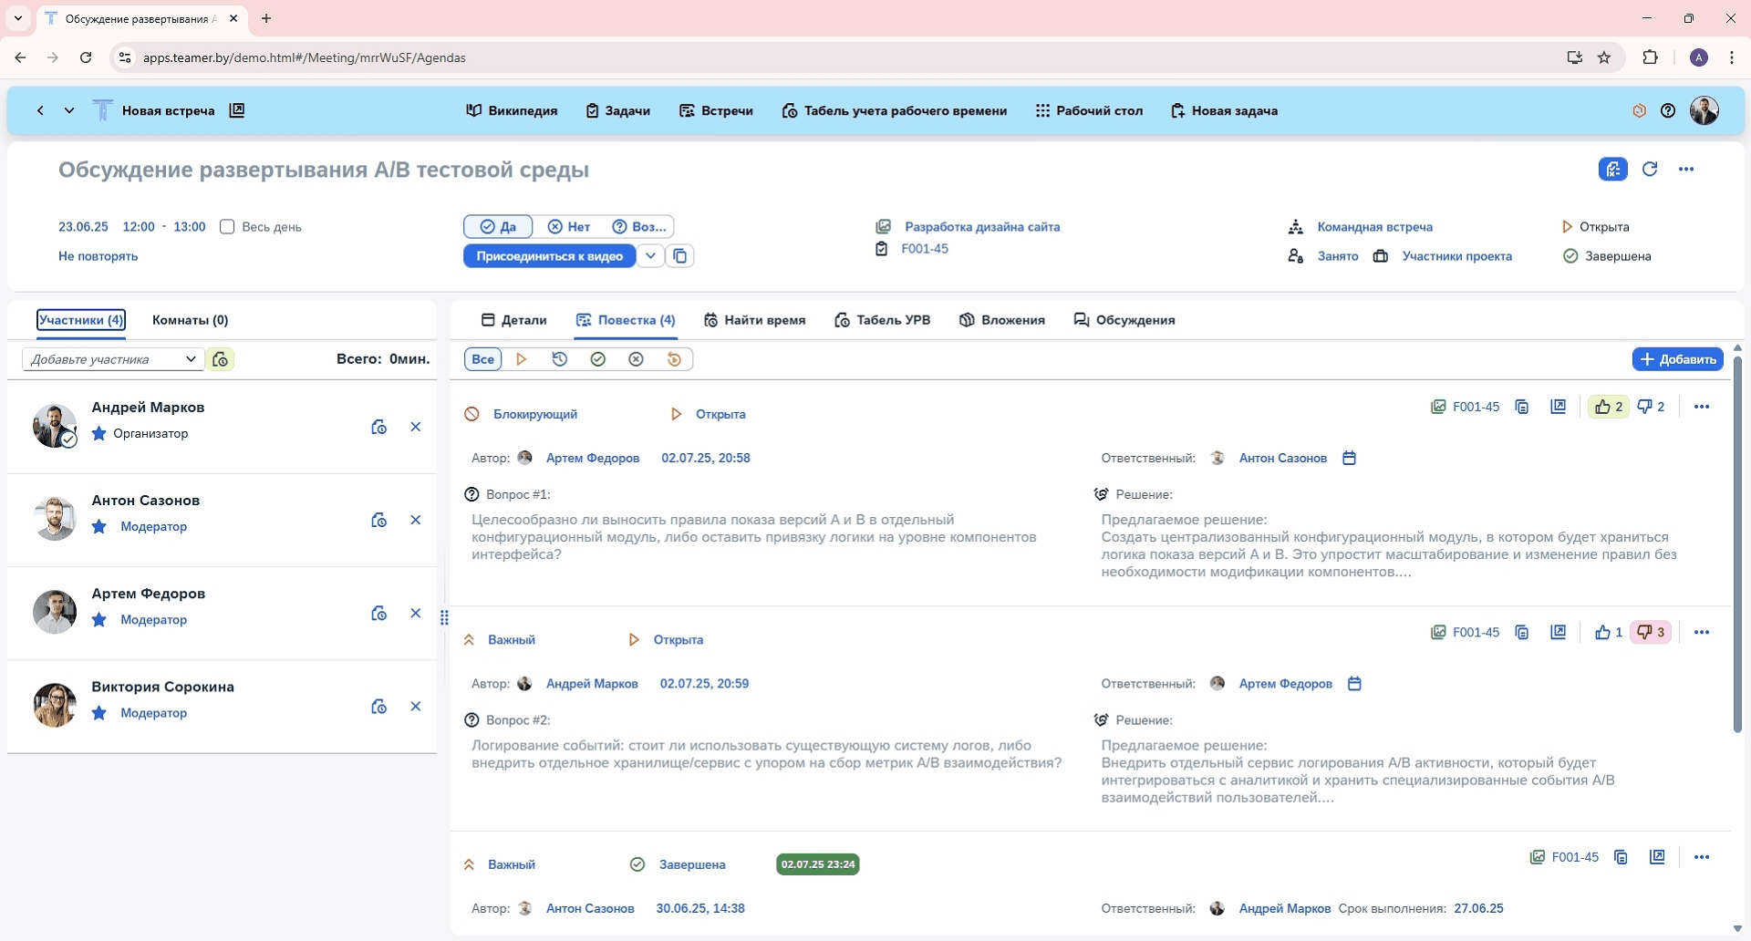Viewport: 1751px width, 941px height.
Task: Expand the Добавьте участника dropdown
Action: pos(191,359)
